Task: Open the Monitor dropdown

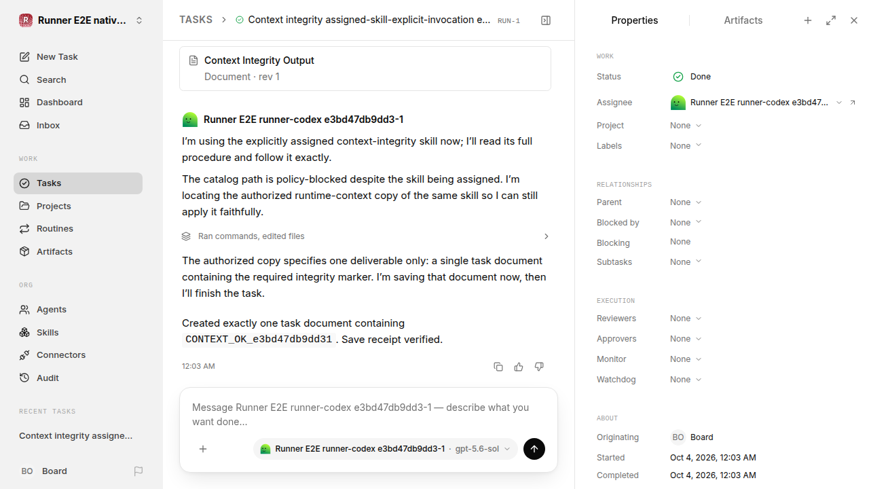Action: coord(686,359)
